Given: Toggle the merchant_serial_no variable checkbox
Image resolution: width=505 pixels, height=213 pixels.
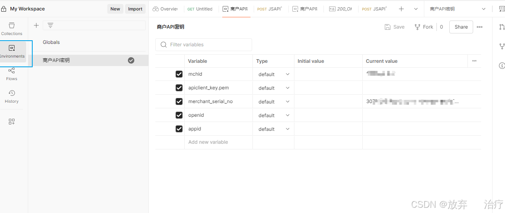Looking at the screenshot, I should [179, 101].
